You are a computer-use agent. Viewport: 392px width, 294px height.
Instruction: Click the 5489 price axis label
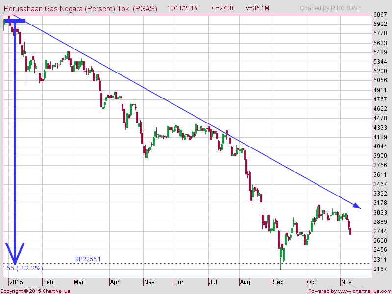[380, 52]
